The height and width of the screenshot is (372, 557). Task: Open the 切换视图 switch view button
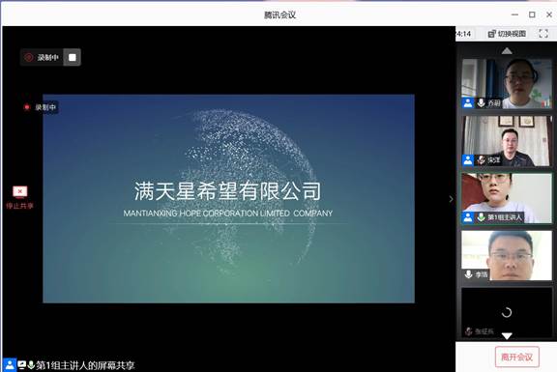[507, 34]
